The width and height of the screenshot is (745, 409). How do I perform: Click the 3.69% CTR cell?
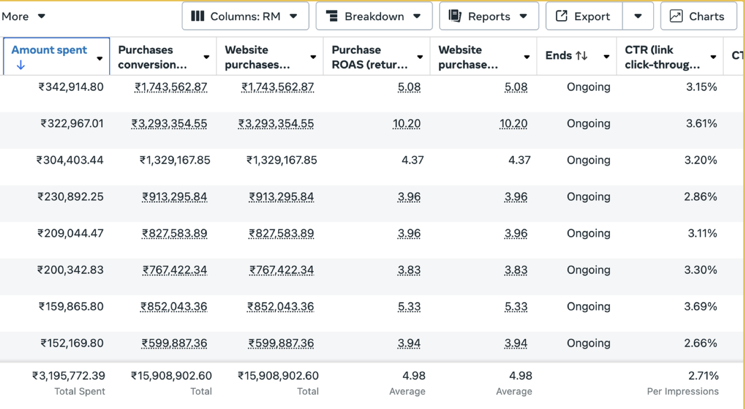pos(700,307)
